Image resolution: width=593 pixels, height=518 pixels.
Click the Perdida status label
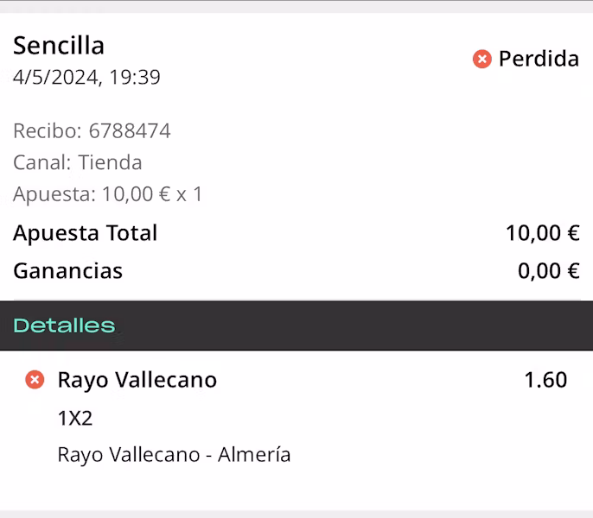point(539,59)
